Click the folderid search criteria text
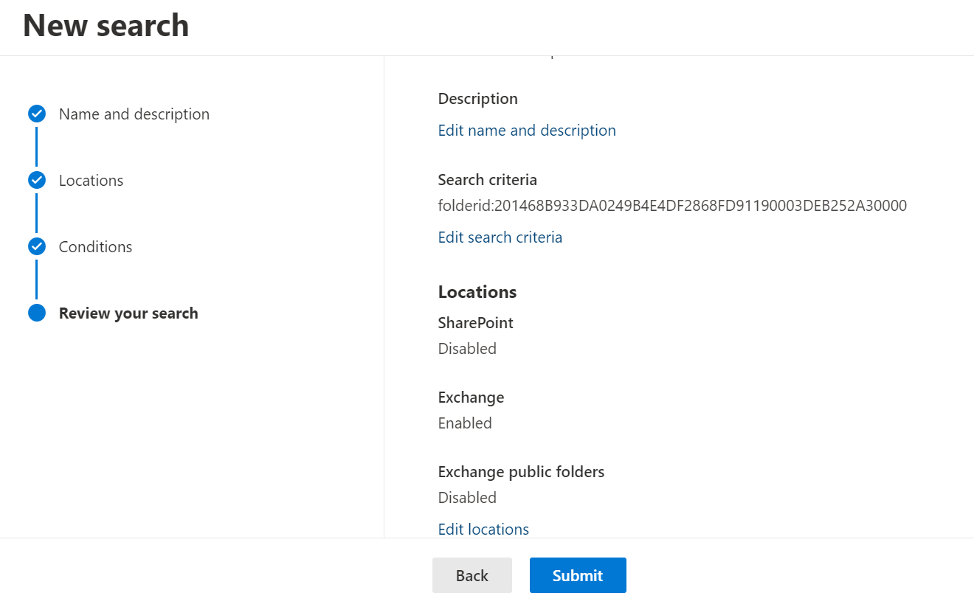The width and height of the screenshot is (974, 604). [x=671, y=206]
